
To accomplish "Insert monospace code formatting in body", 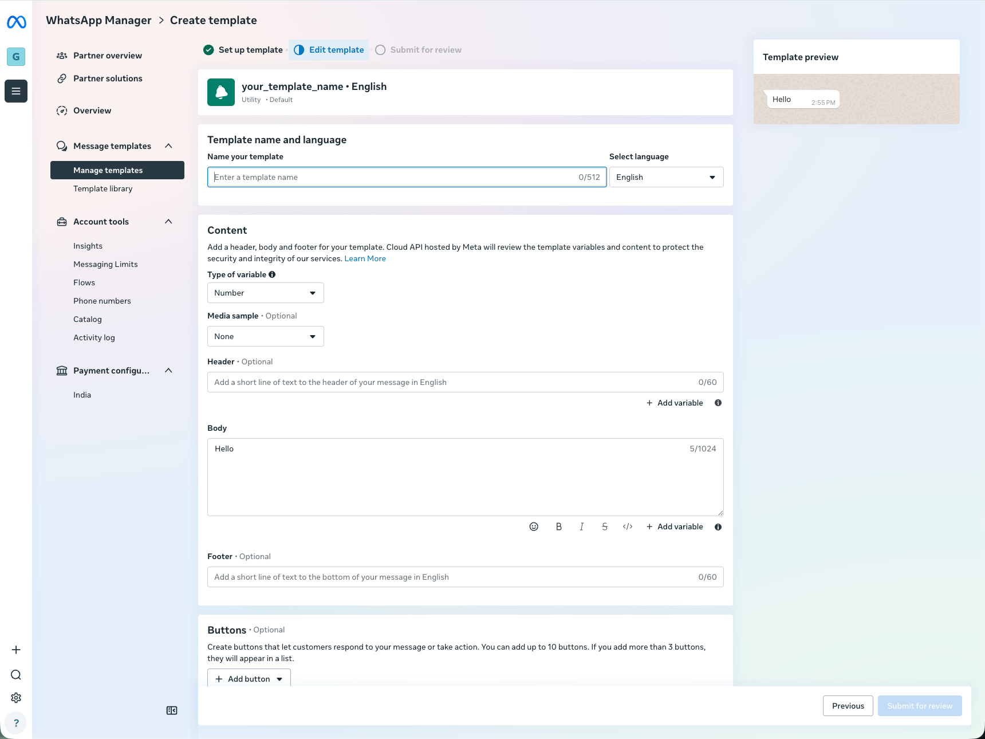I will point(628,526).
